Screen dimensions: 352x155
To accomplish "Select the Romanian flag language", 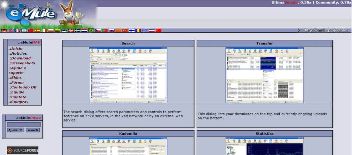I will click(138, 30).
